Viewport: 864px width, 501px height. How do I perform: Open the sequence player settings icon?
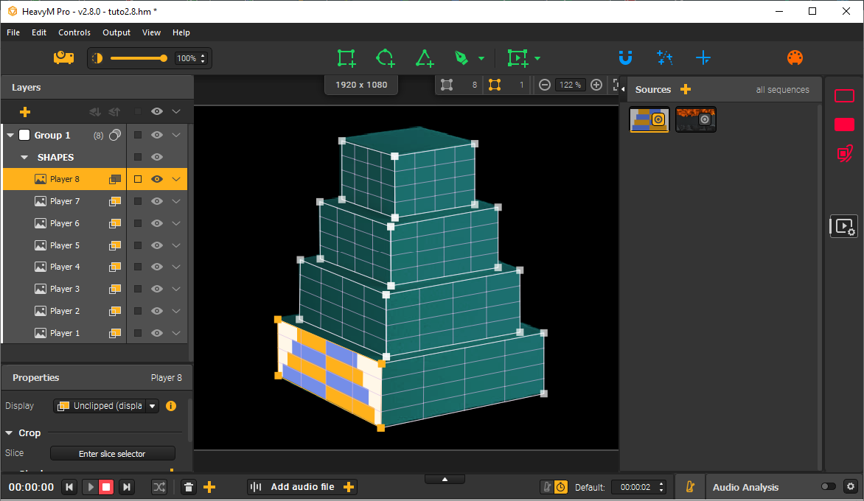point(843,226)
